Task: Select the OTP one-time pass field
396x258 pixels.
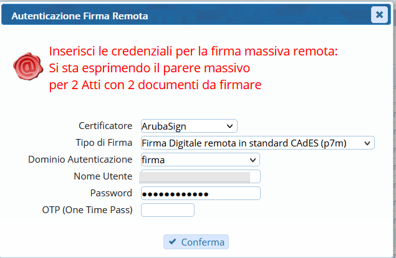Action: click(x=168, y=210)
